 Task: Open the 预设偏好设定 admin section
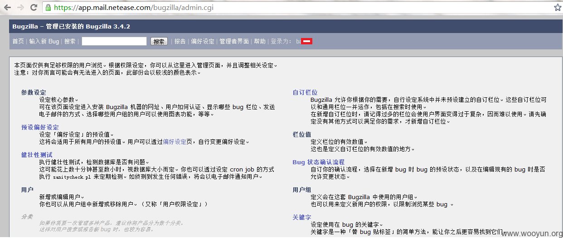(x=40, y=127)
